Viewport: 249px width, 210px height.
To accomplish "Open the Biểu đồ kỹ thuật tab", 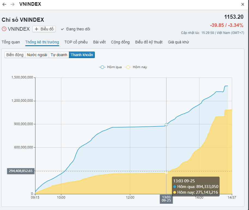I will point(149,42).
